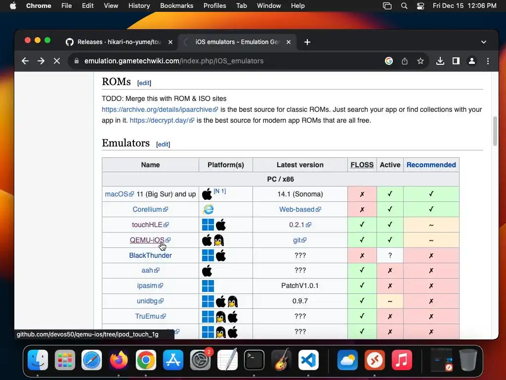Open the archive.org ipaarchive link
506x380 pixels.
(160, 109)
